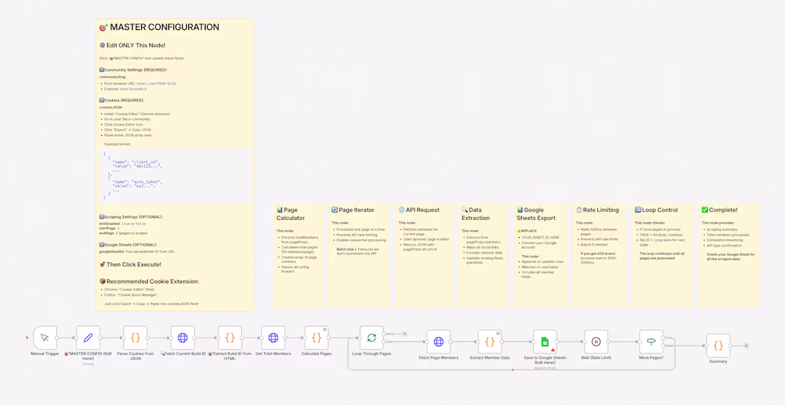785x405 pixels.
Task: Select the Calculate Pages code node
Action: pyautogui.click(x=317, y=338)
